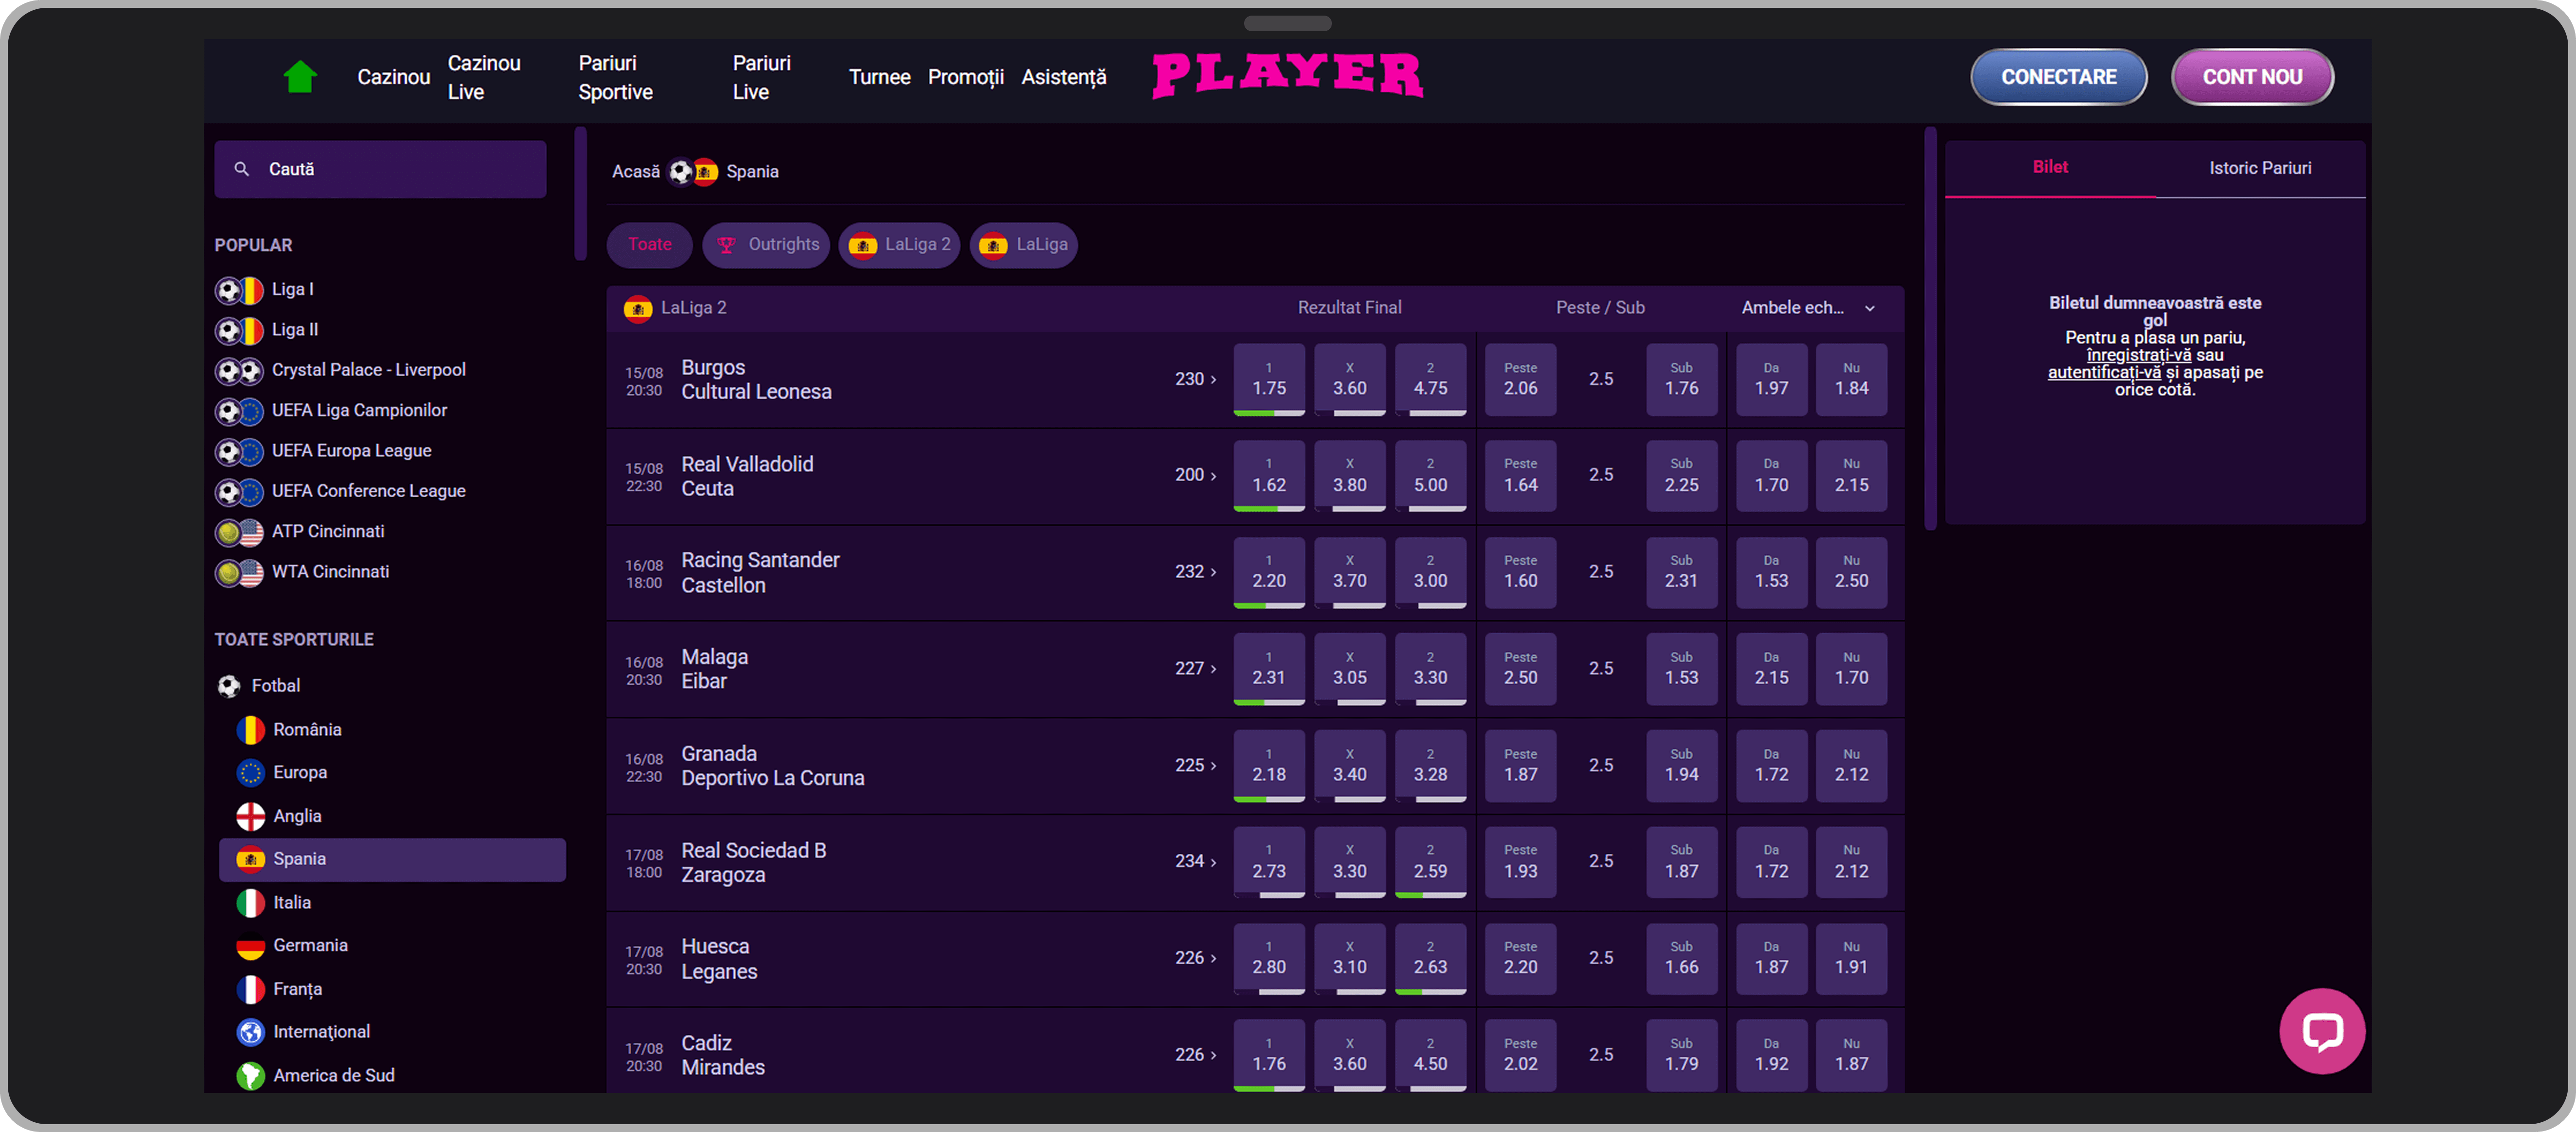Expand 226 markets for Cadiz match
The width and height of the screenshot is (2576, 1132).
tap(1195, 1054)
